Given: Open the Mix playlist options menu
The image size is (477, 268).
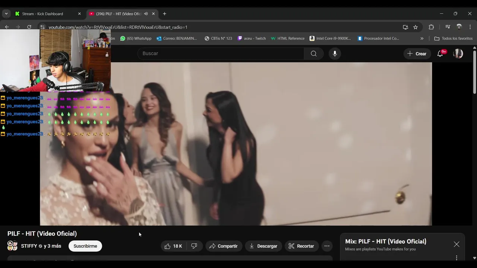Looking at the screenshot, I should 457,258.
